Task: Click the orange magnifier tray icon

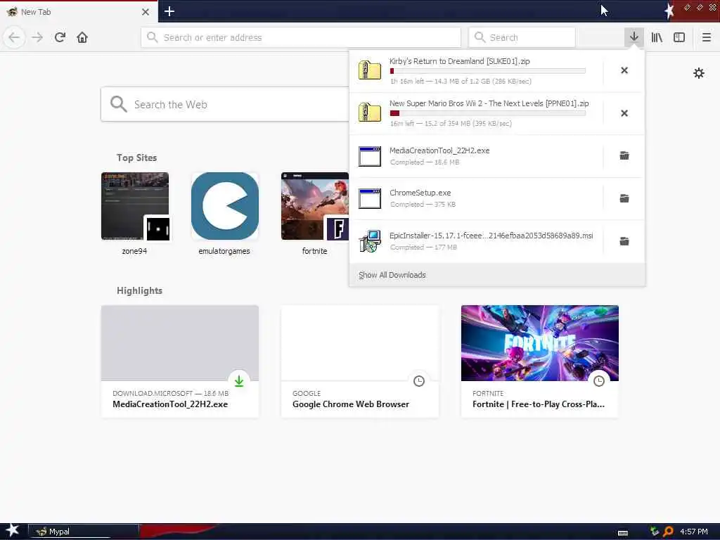Action: tap(668, 532)
